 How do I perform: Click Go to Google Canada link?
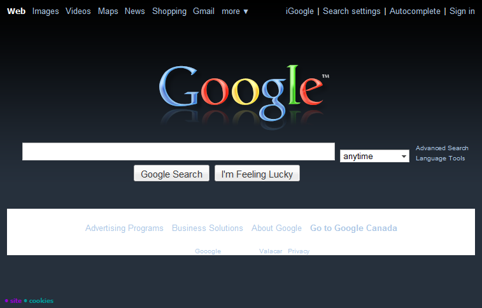tap(353, 228)
